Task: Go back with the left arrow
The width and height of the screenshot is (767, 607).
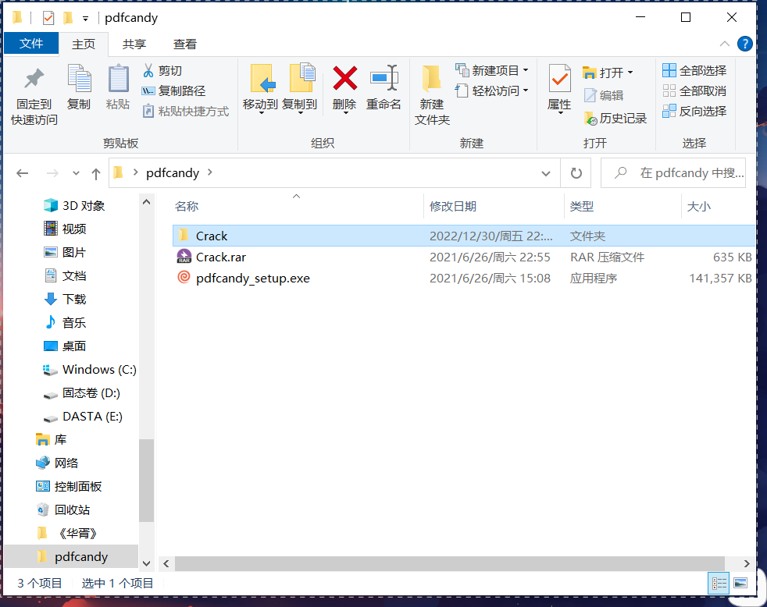Action: pyautogui.click(x=23, y=173)
